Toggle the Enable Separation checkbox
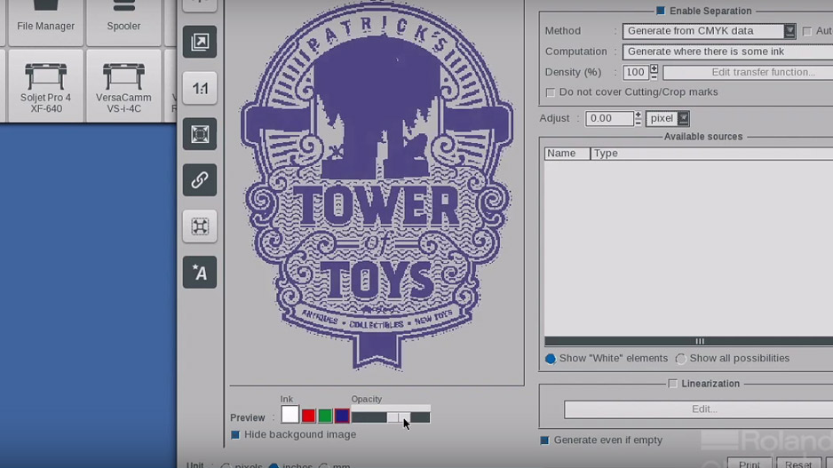The height and width of the screenshot is (468, 833). pos(660,11)
